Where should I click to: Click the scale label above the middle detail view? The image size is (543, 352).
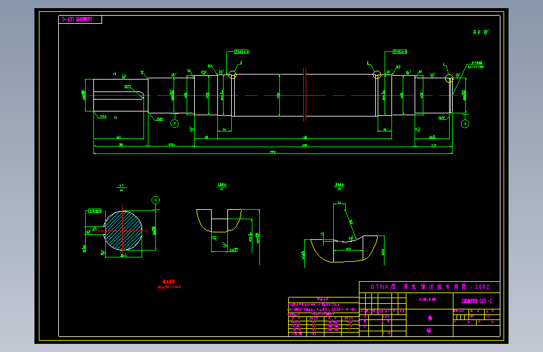tap(222, 187)
